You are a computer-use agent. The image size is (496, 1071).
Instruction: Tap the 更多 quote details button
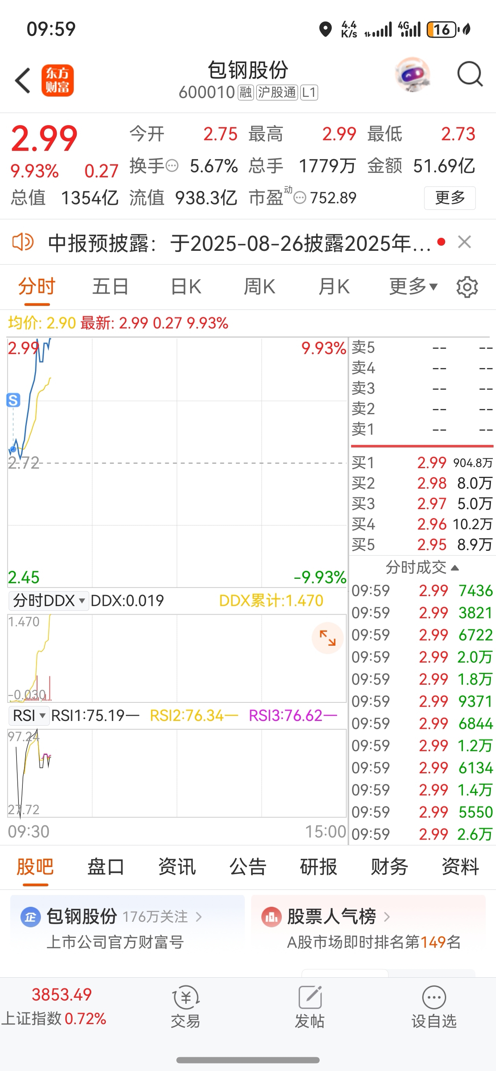450,198
